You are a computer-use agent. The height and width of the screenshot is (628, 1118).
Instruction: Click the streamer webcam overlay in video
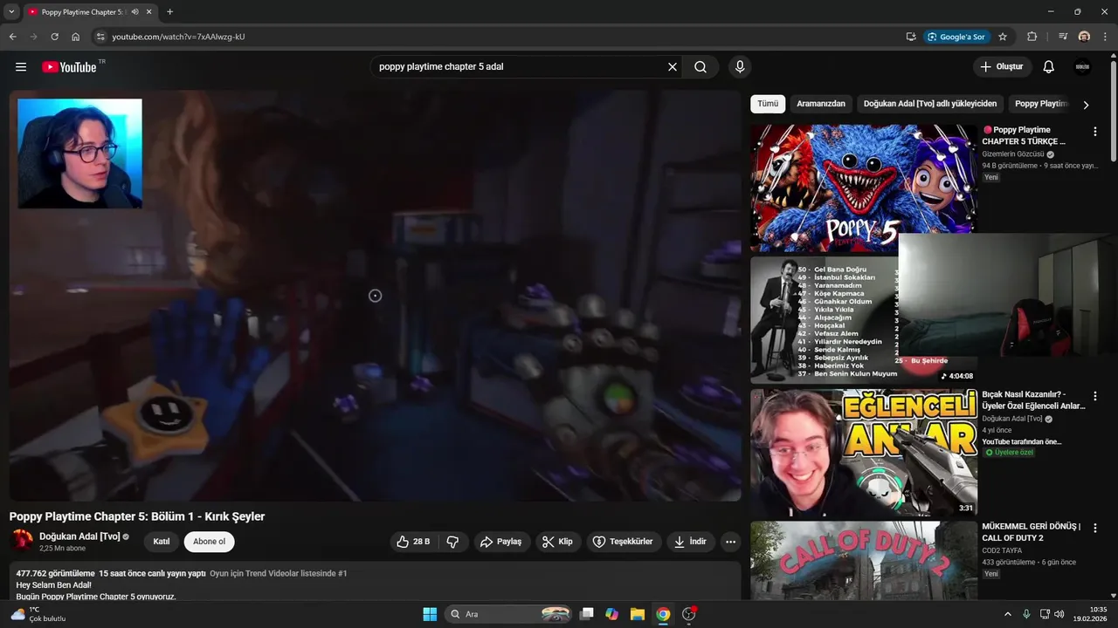(x=79, y=154)
